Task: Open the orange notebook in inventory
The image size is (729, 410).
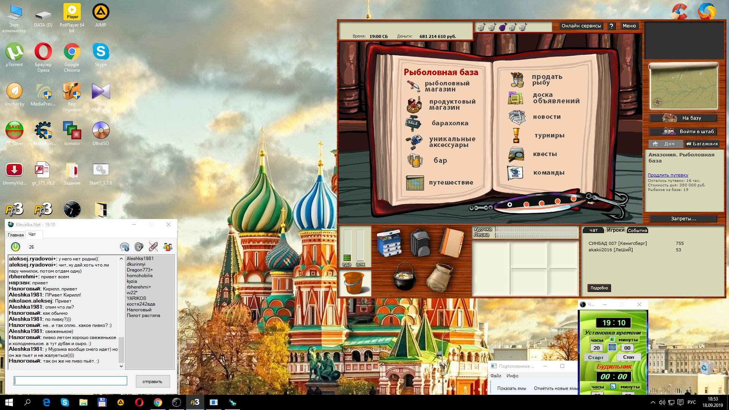Action: click(451, 242)
